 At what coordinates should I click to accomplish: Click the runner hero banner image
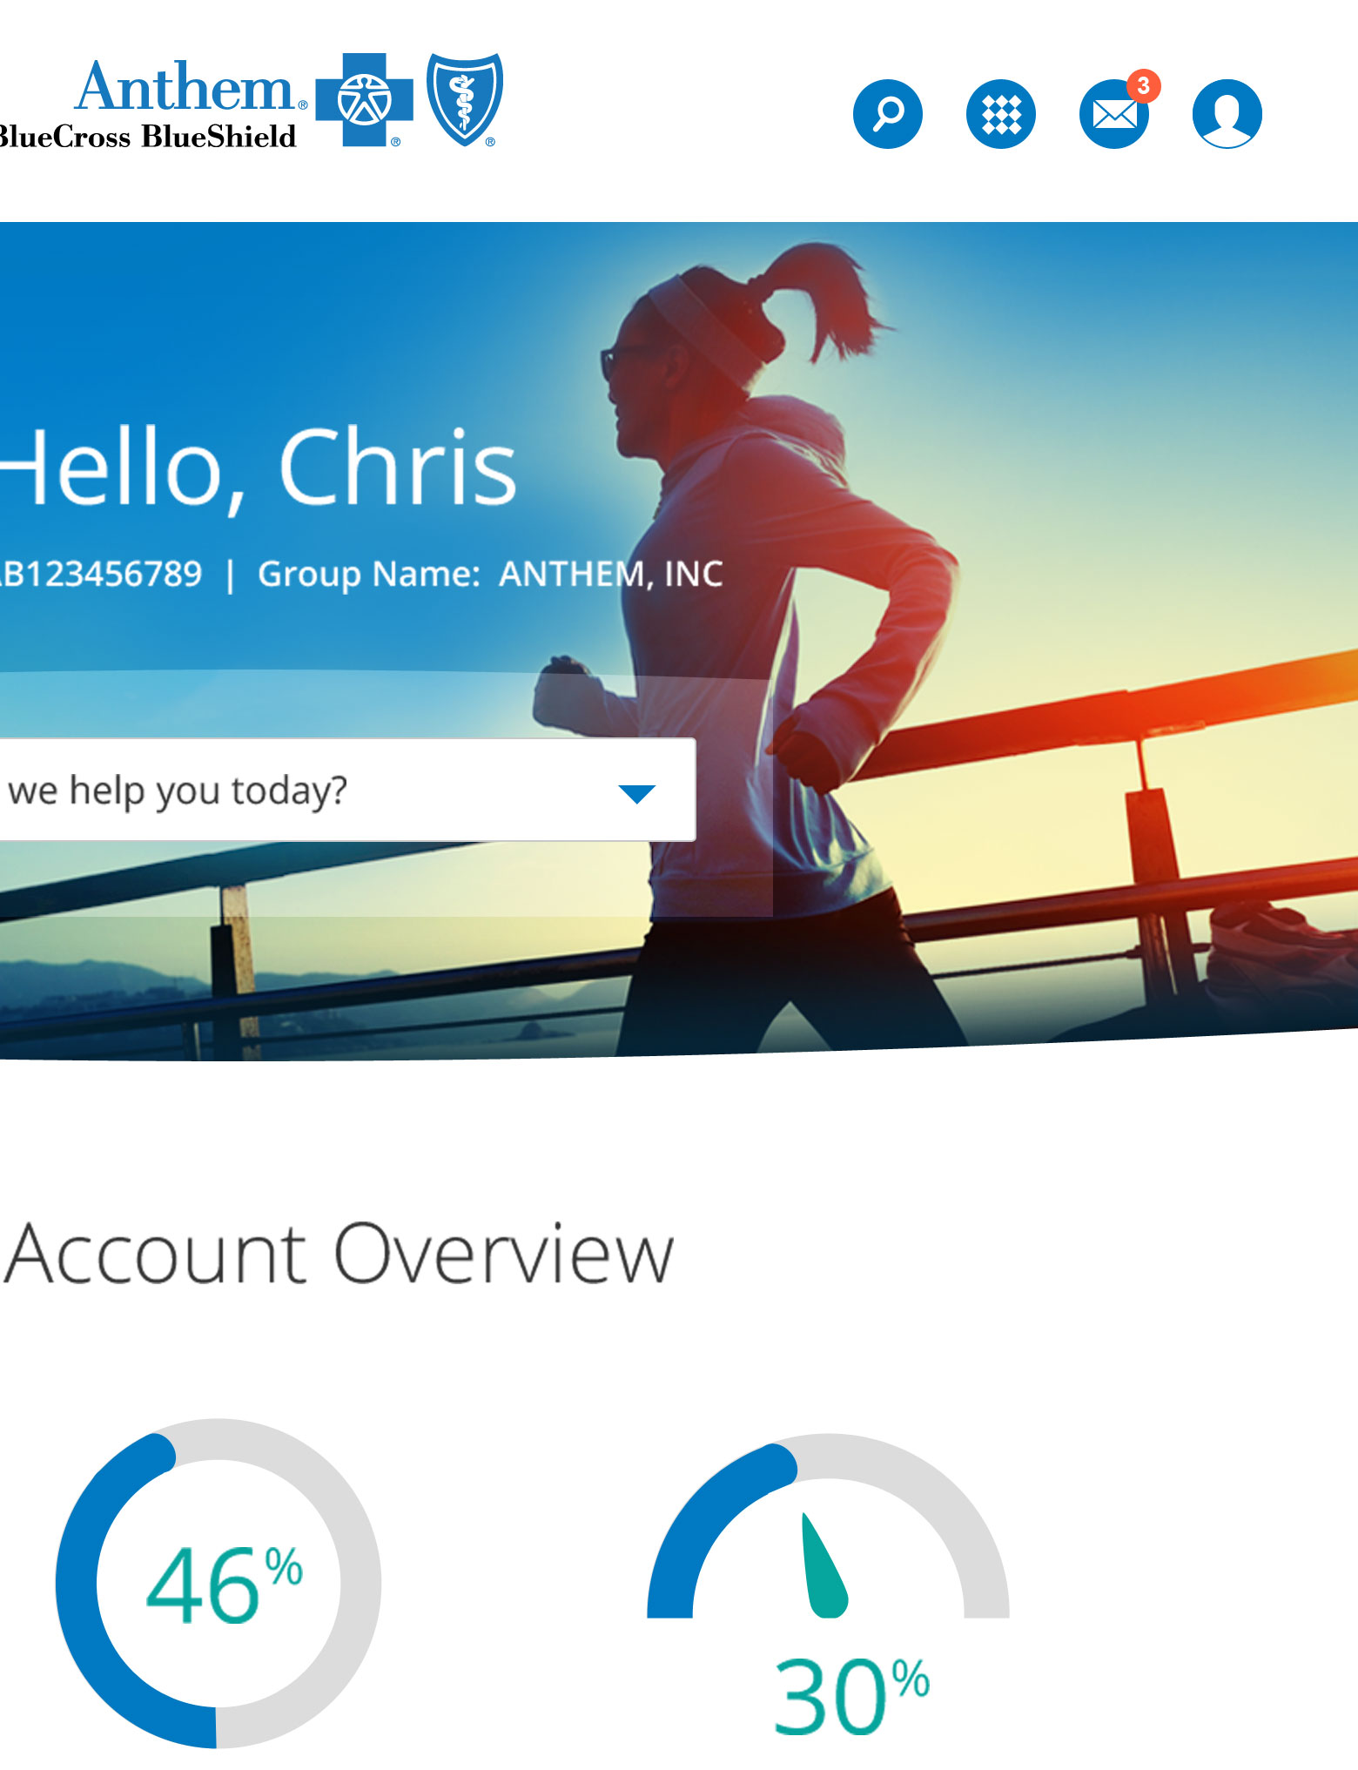tap(679, 641)
